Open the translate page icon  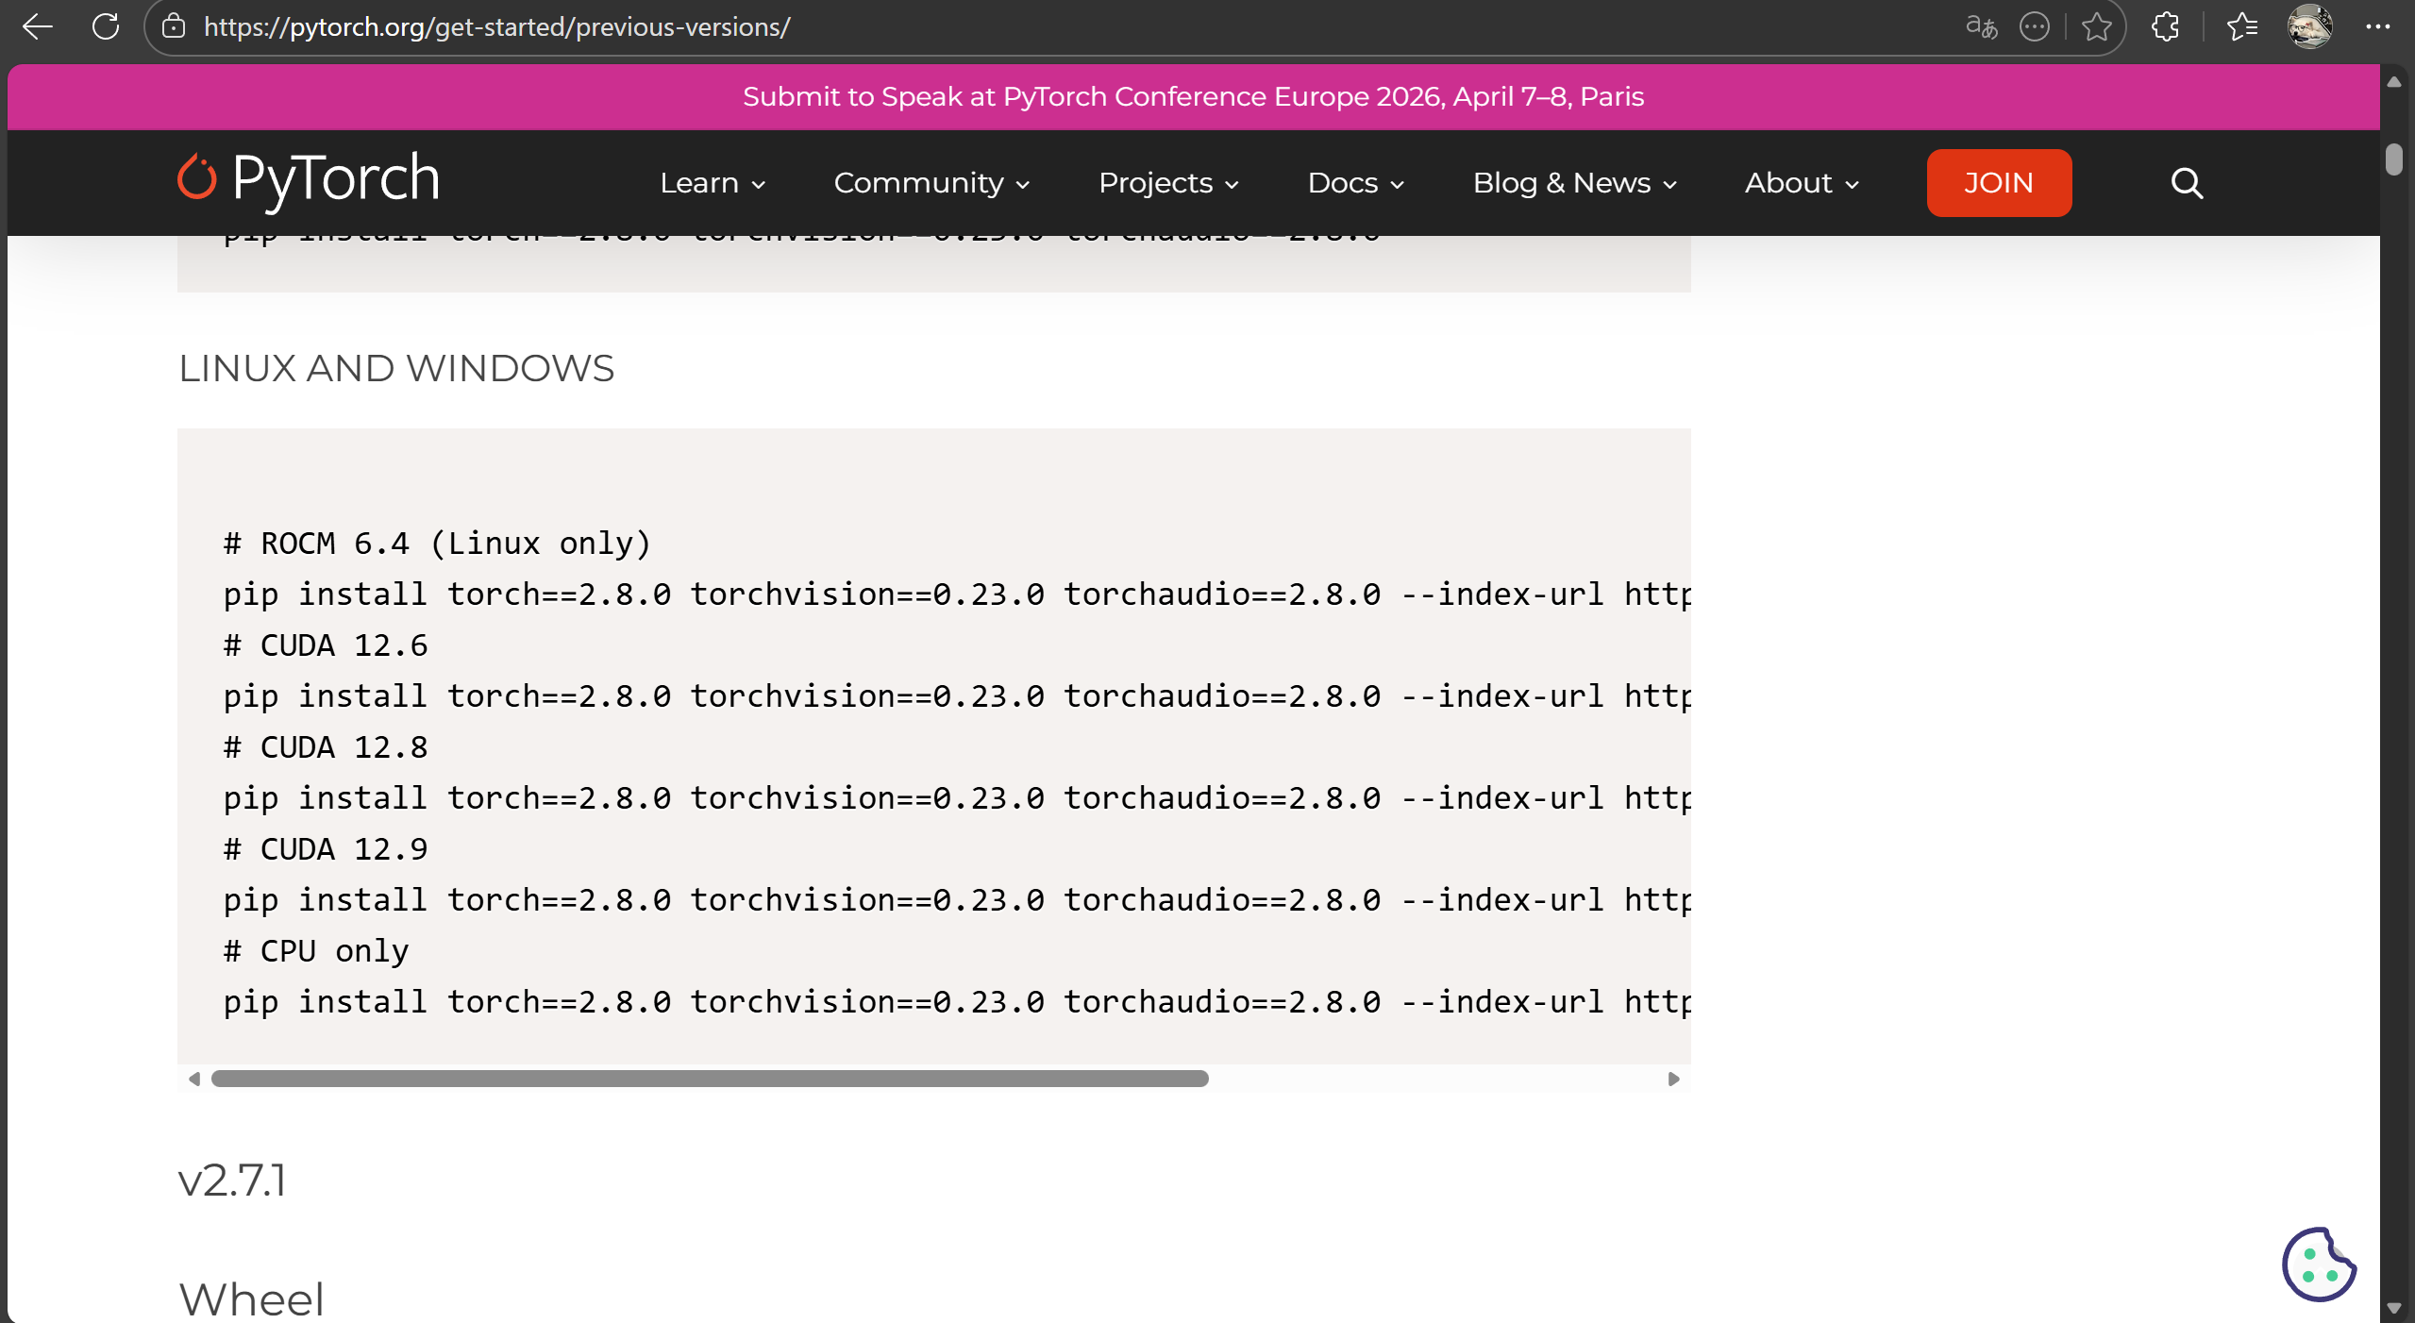(1979, 26)
